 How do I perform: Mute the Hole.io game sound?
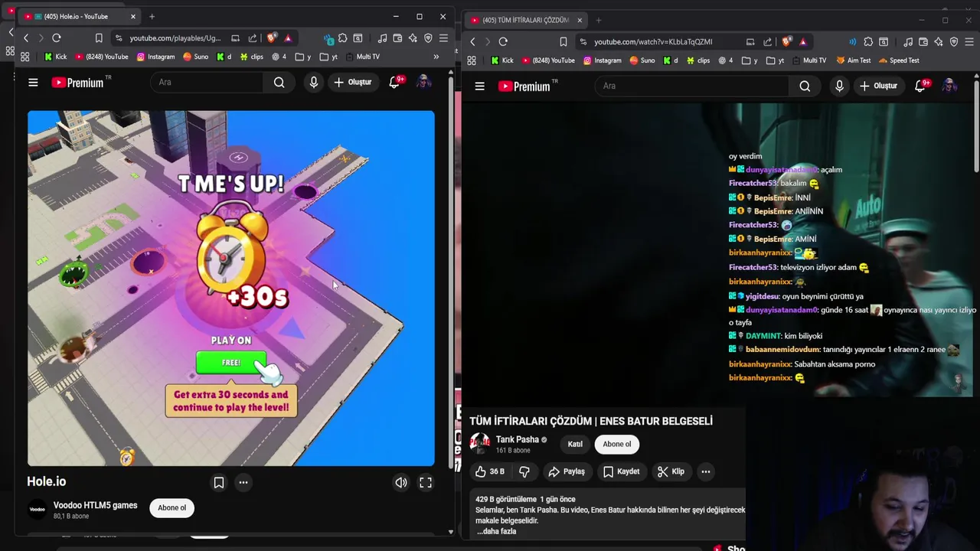tap(401, 482)
